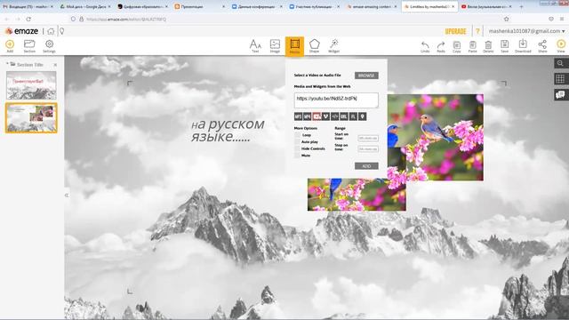Screen dimensions: 569x320
Task: Undo the last action
Action: (x=425, y=46)
